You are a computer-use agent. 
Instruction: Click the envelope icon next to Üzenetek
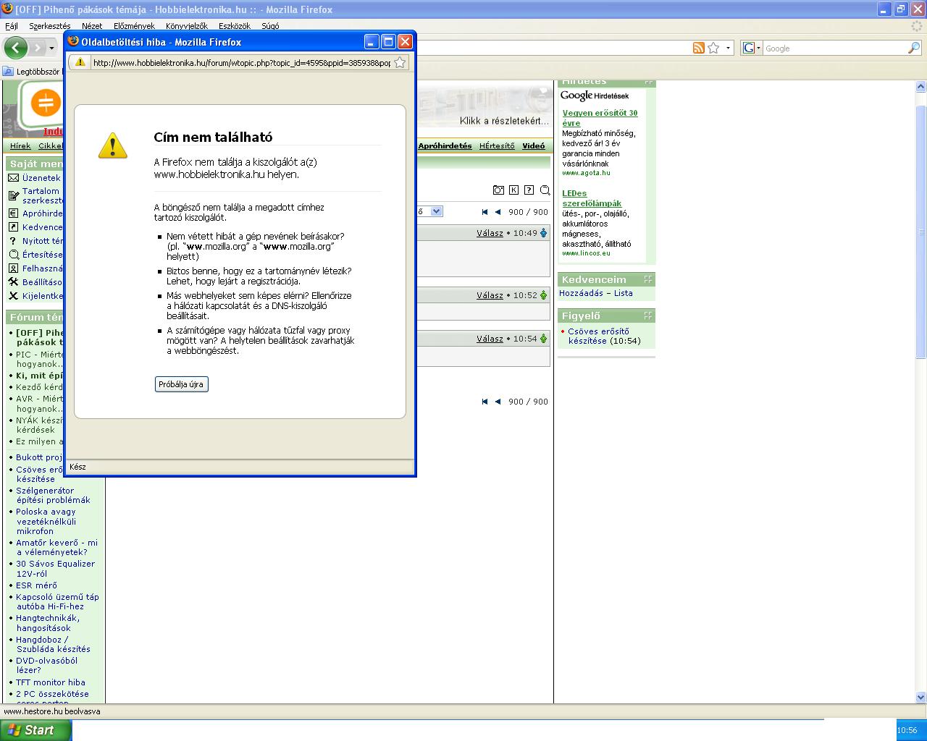pyautogui.click(x=13, y=178)
